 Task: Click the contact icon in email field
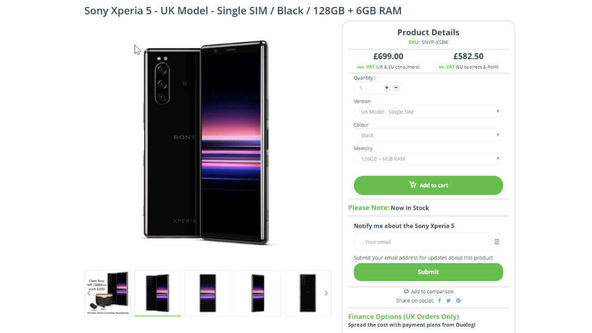pos(497,242)
